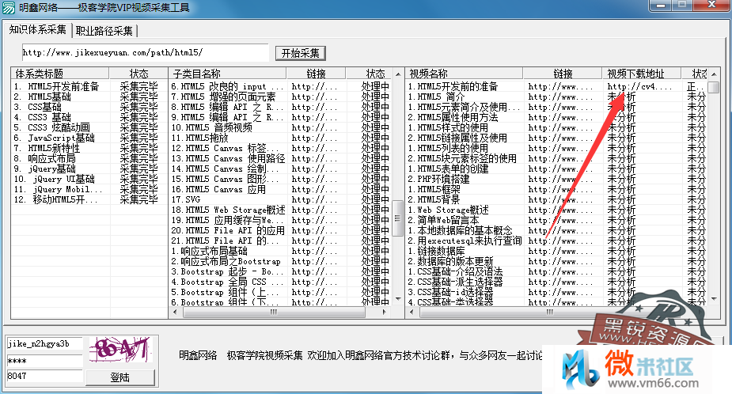Screen dimensions: 732x394
Task: Select row 1. HTML5开发前准备 in category list
Action: (56, 86)
